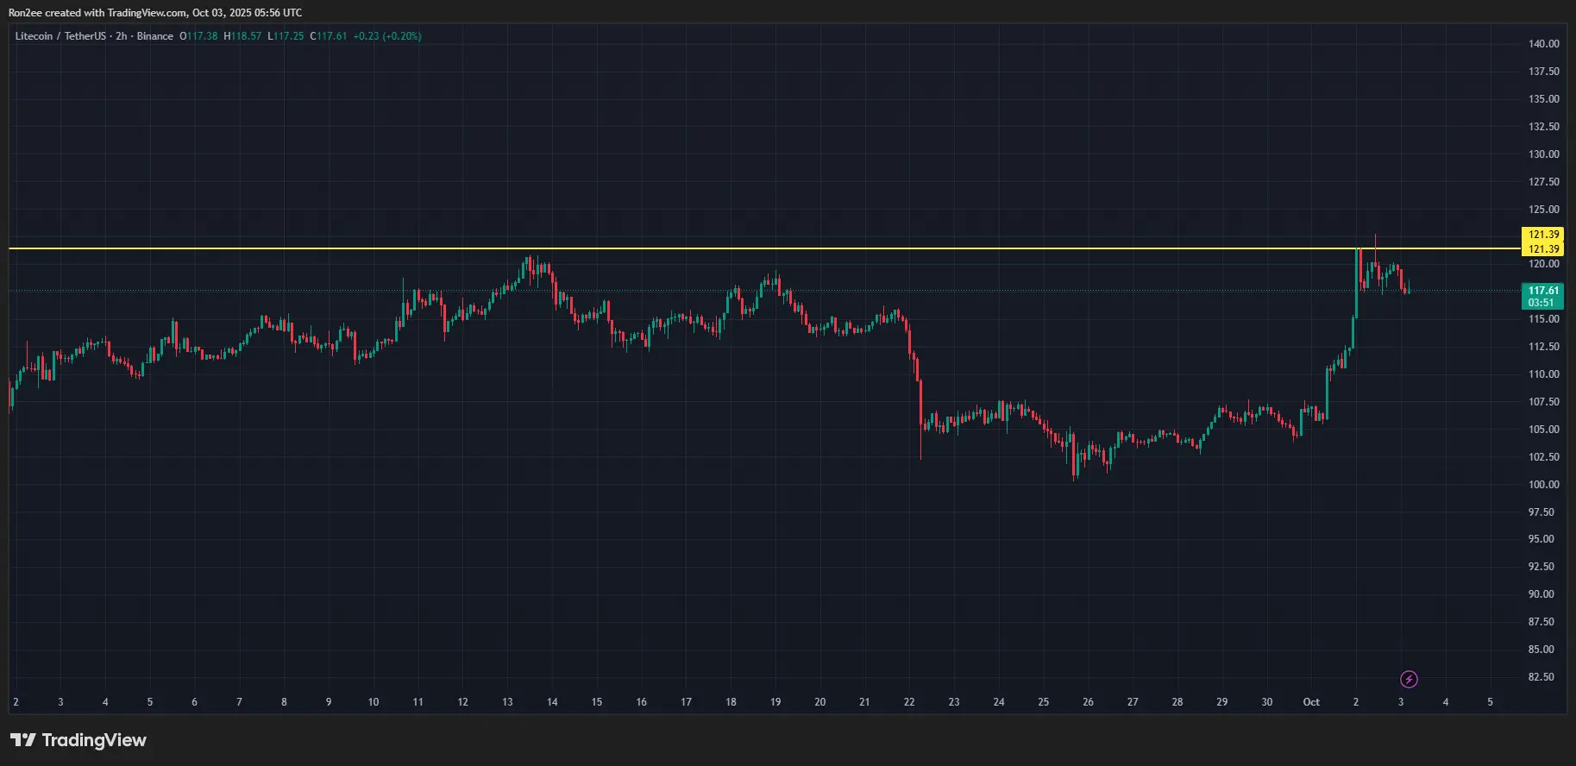The image size is (1576, 766).
Task: Click the green 117.61 current price label
Action: pos(1542,291)
